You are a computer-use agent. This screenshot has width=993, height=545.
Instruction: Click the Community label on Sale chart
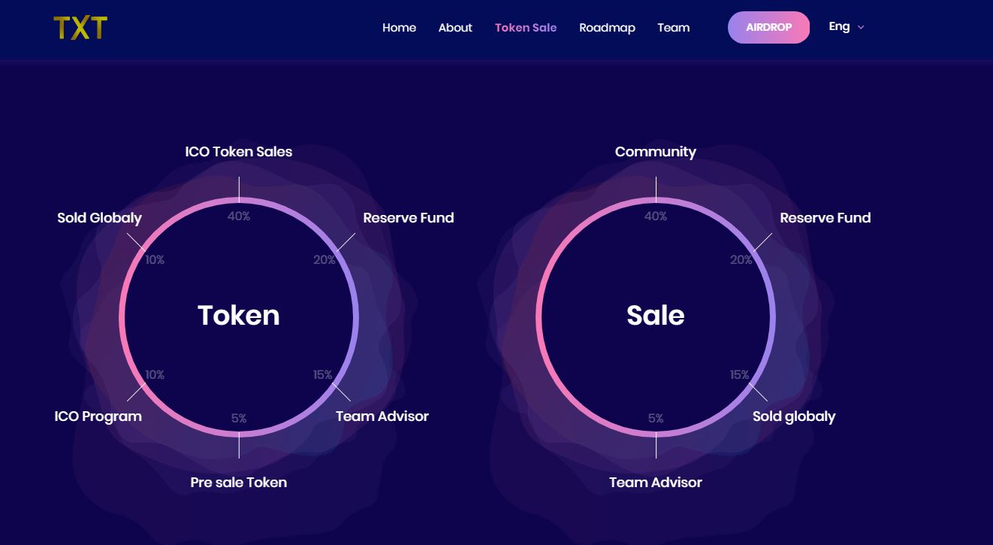(x=656, y=152)
